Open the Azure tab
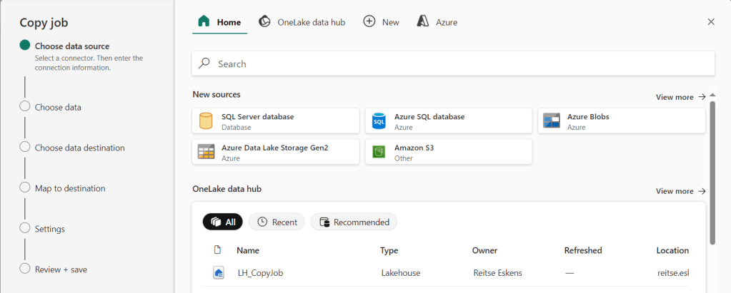731x293 pixels. [437, 22]
